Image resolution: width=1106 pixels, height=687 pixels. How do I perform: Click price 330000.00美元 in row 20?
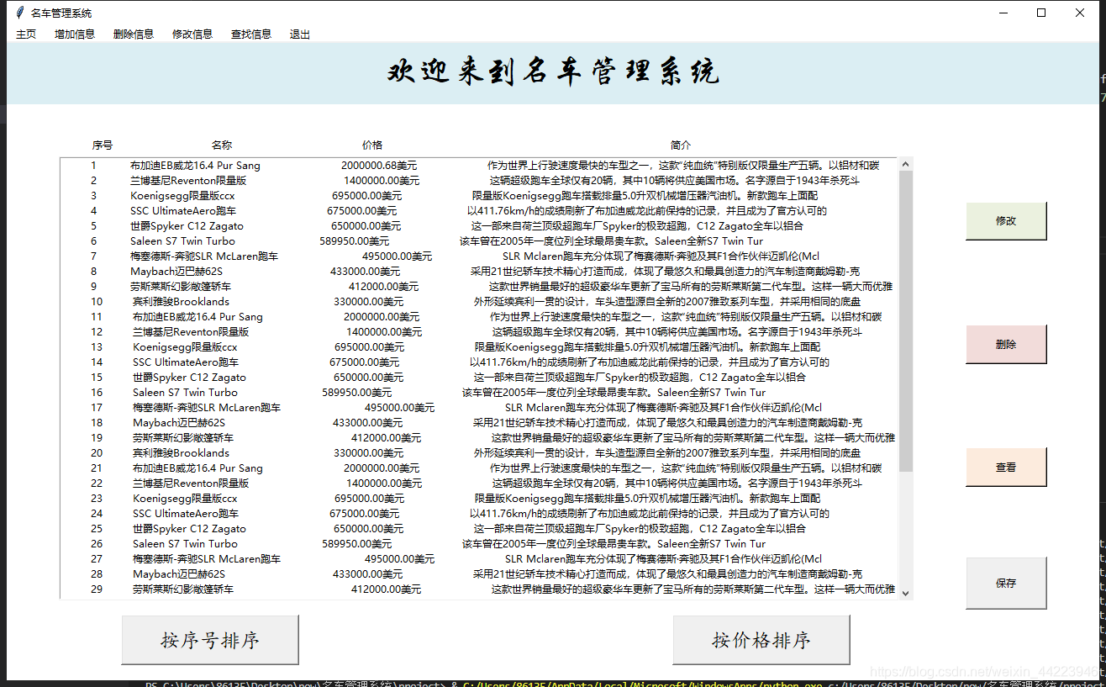[370, 453]
